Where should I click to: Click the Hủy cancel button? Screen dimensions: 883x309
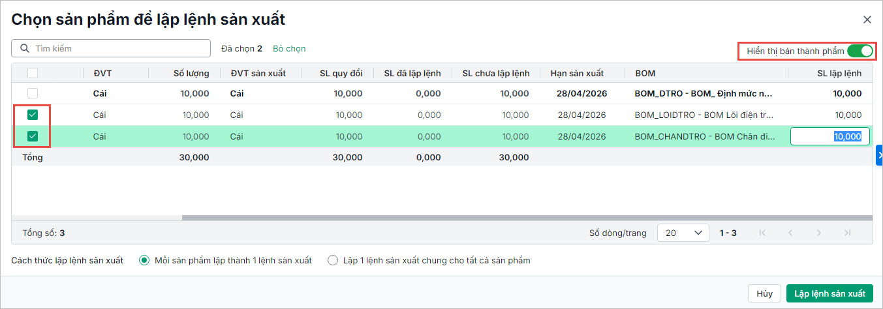764,293
